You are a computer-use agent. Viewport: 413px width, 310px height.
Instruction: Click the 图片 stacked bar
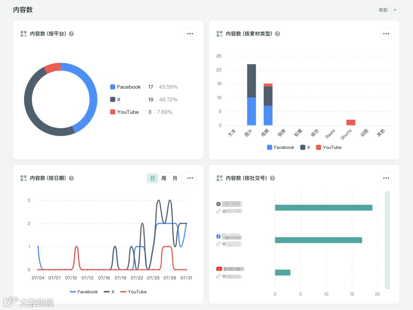(x=252, y=95)
